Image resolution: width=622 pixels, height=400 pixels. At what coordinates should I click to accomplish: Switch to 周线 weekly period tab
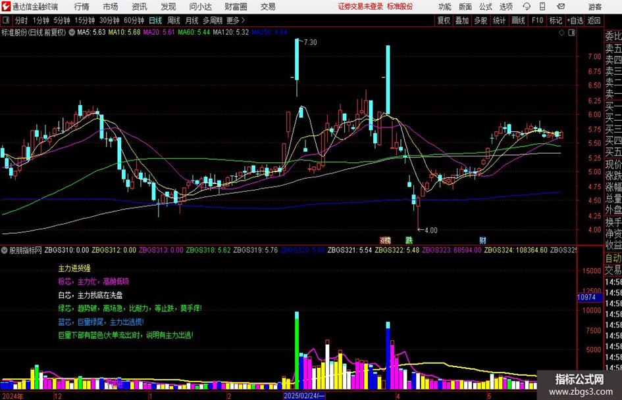click(174, 20)
